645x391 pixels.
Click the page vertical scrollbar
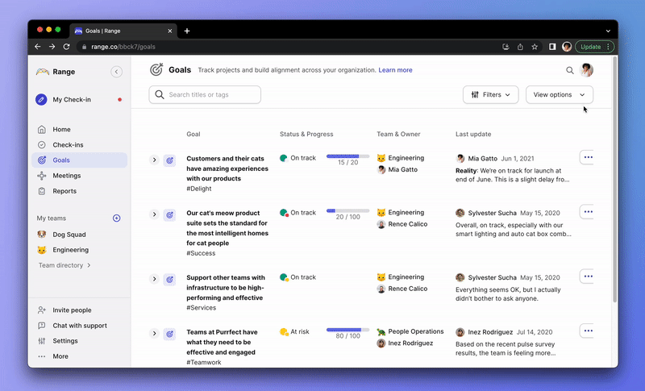pyautogui.click(x=615, y=180)
